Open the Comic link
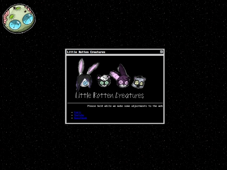 coord(77,112)
